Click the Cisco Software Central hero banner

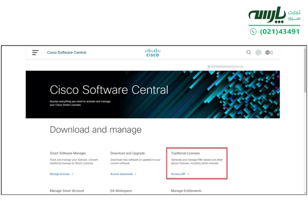[x=152, y=94]
